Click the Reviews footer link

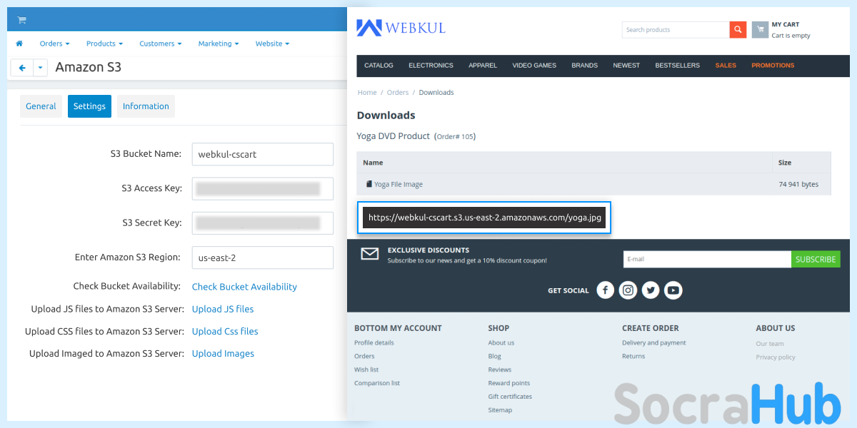click(500, 370)
